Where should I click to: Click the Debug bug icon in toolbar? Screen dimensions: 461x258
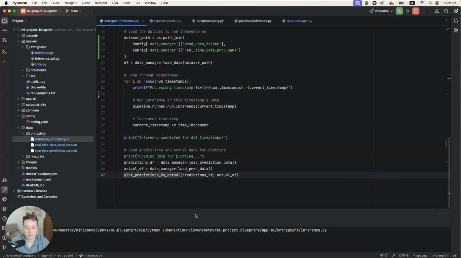(x=408, y=11)
